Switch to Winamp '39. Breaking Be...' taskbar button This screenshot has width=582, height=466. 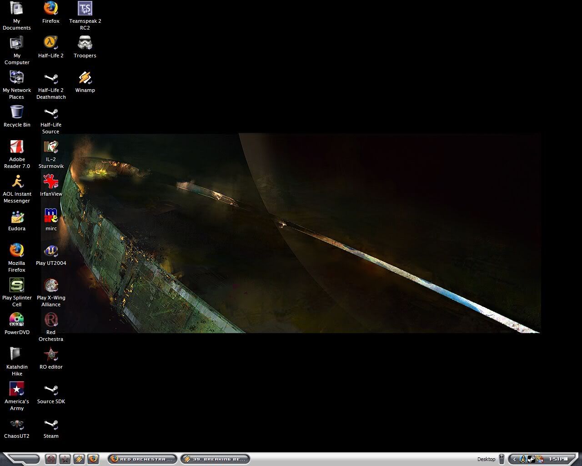216,459
